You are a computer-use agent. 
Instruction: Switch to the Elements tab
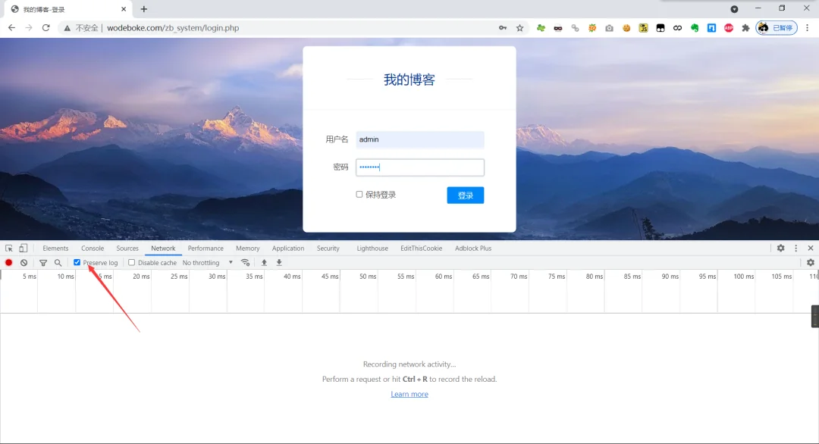click(55, 249)
